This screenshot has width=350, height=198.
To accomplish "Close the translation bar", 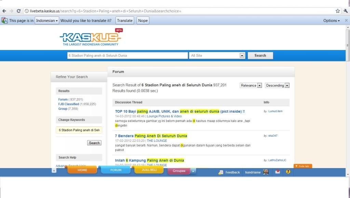I will coord(346,20).
